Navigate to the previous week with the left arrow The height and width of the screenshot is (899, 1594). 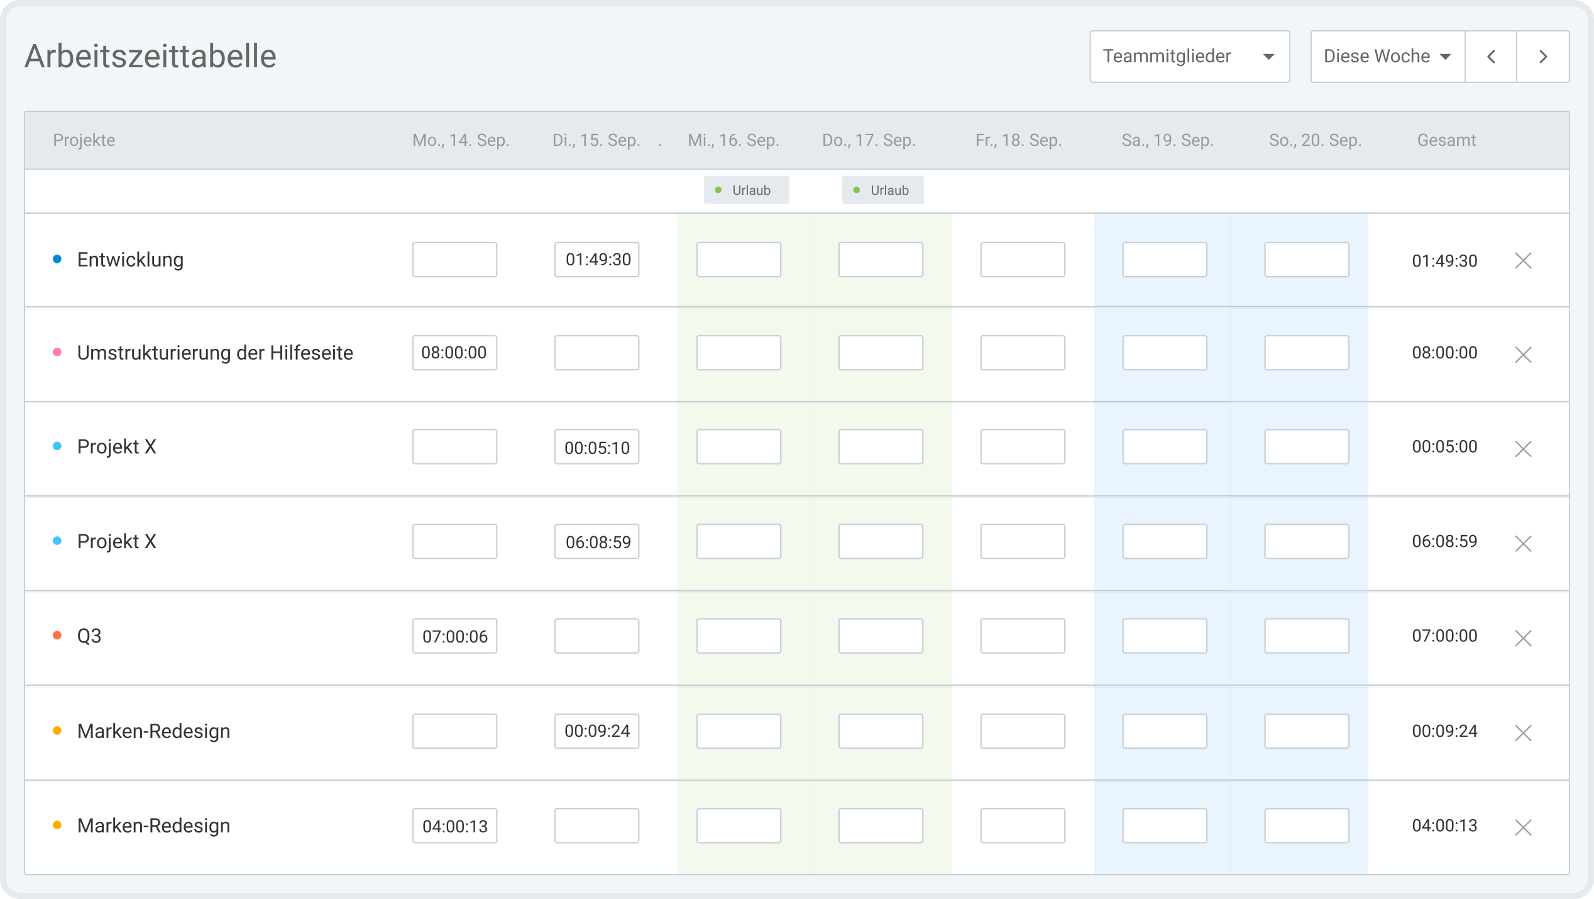[x=1491, y=56]
